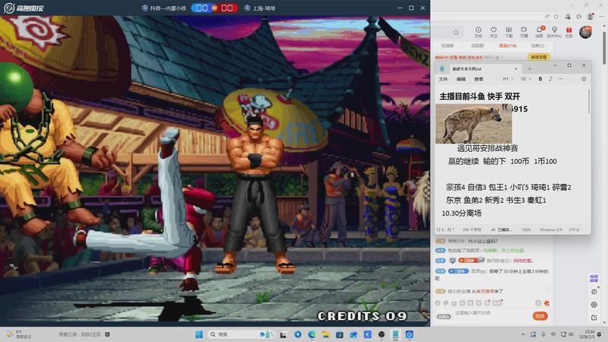608x342 pixels.
Task: Open the 消息 notification bell
Action: point(540,32)
